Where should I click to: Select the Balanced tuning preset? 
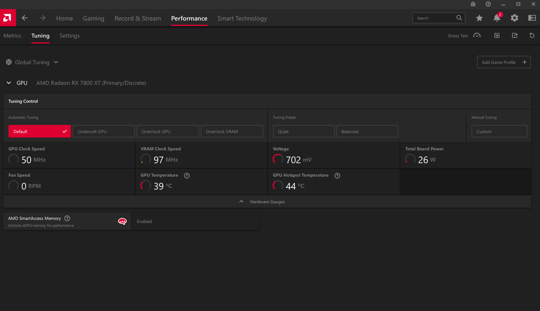[367, 132]
